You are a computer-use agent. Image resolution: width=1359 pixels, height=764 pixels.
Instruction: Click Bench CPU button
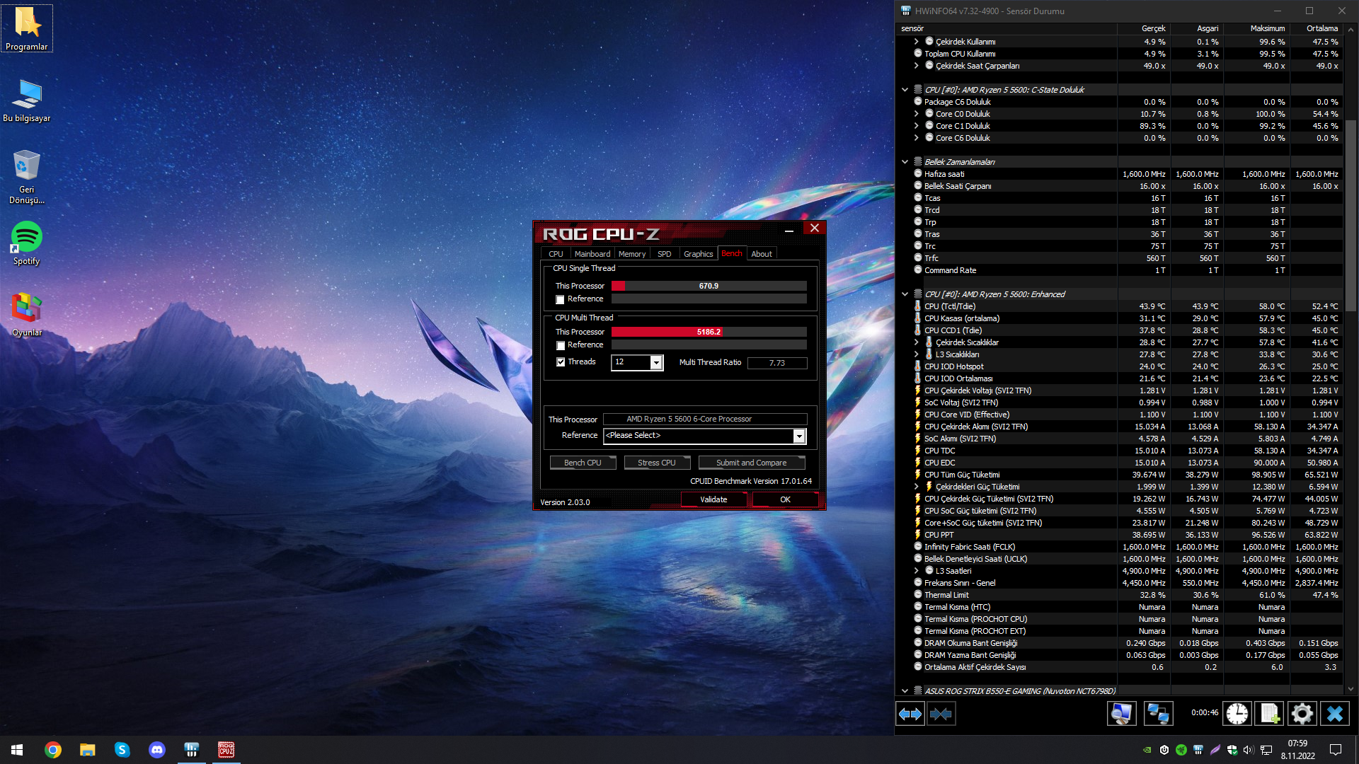pyautogui.click(x=583, y=463)
